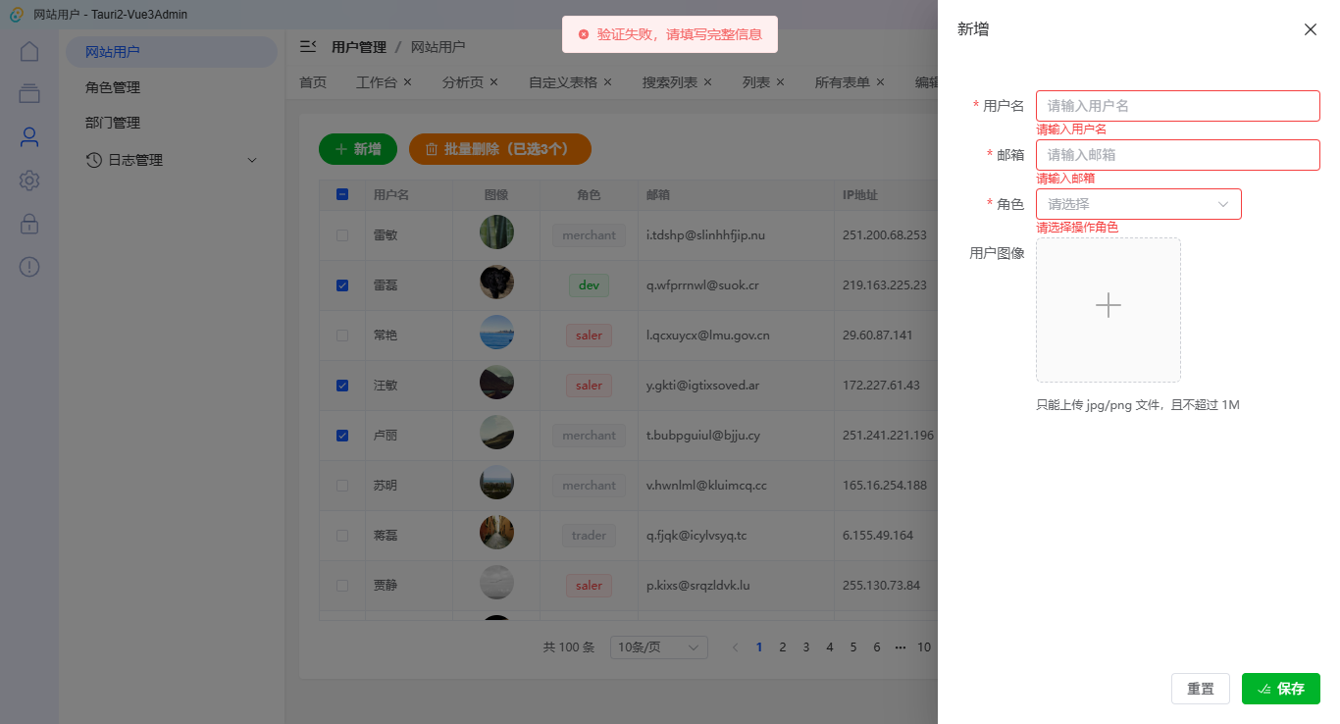
Task: Open settings via the gear icon
Action: 28,180
